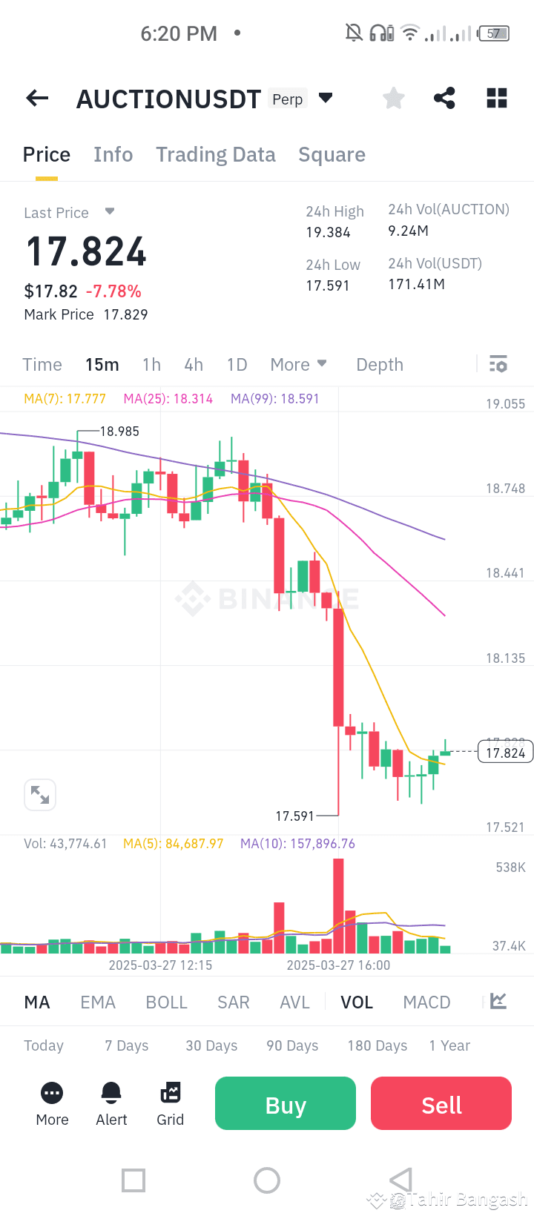Open the grid layout icon in top bar
Image resolution: width=534 pixels, height=1216 pixels.
(496, 98)
